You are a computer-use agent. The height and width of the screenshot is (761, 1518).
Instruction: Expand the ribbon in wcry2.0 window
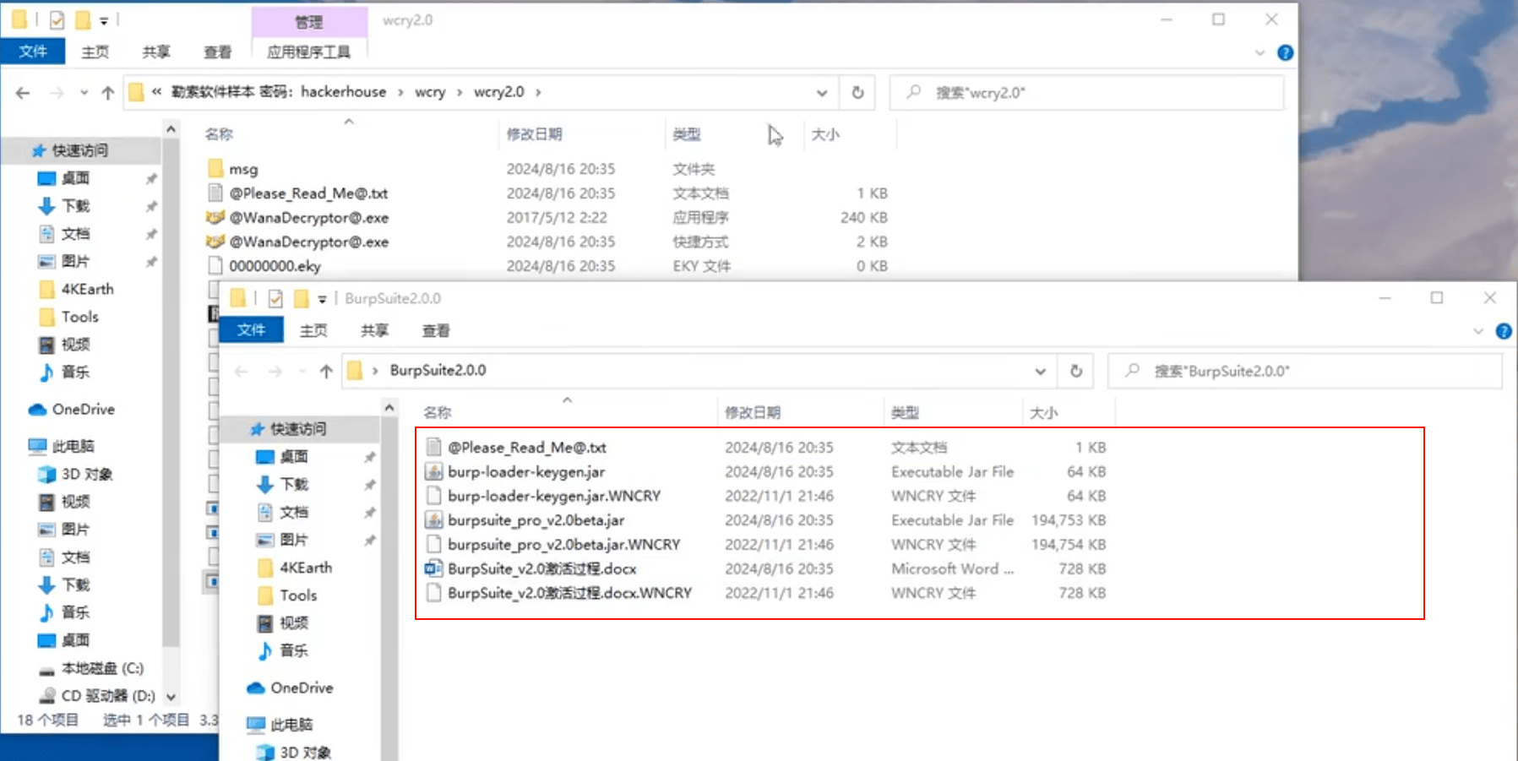pyautogui.click(x=1260, y=52)
